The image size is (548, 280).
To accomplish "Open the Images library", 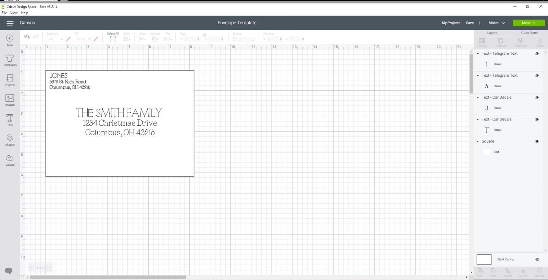I will [10, 100].
